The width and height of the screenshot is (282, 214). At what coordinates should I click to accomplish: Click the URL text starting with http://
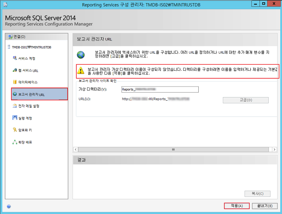tap(156, 99)
